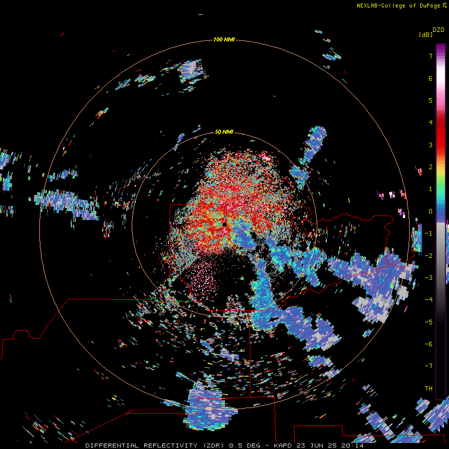Select the 50 NMI range ring label
449x449 pixels.
(224, 132)
